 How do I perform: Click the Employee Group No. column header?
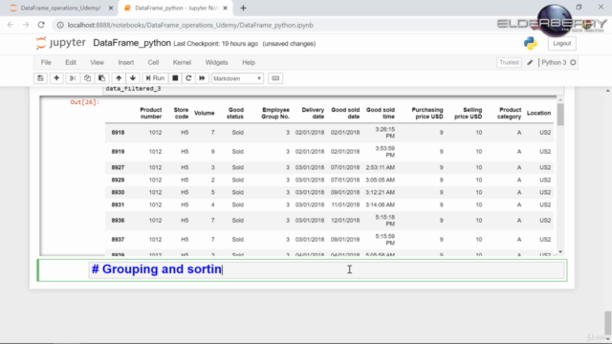tap(275, 113)
